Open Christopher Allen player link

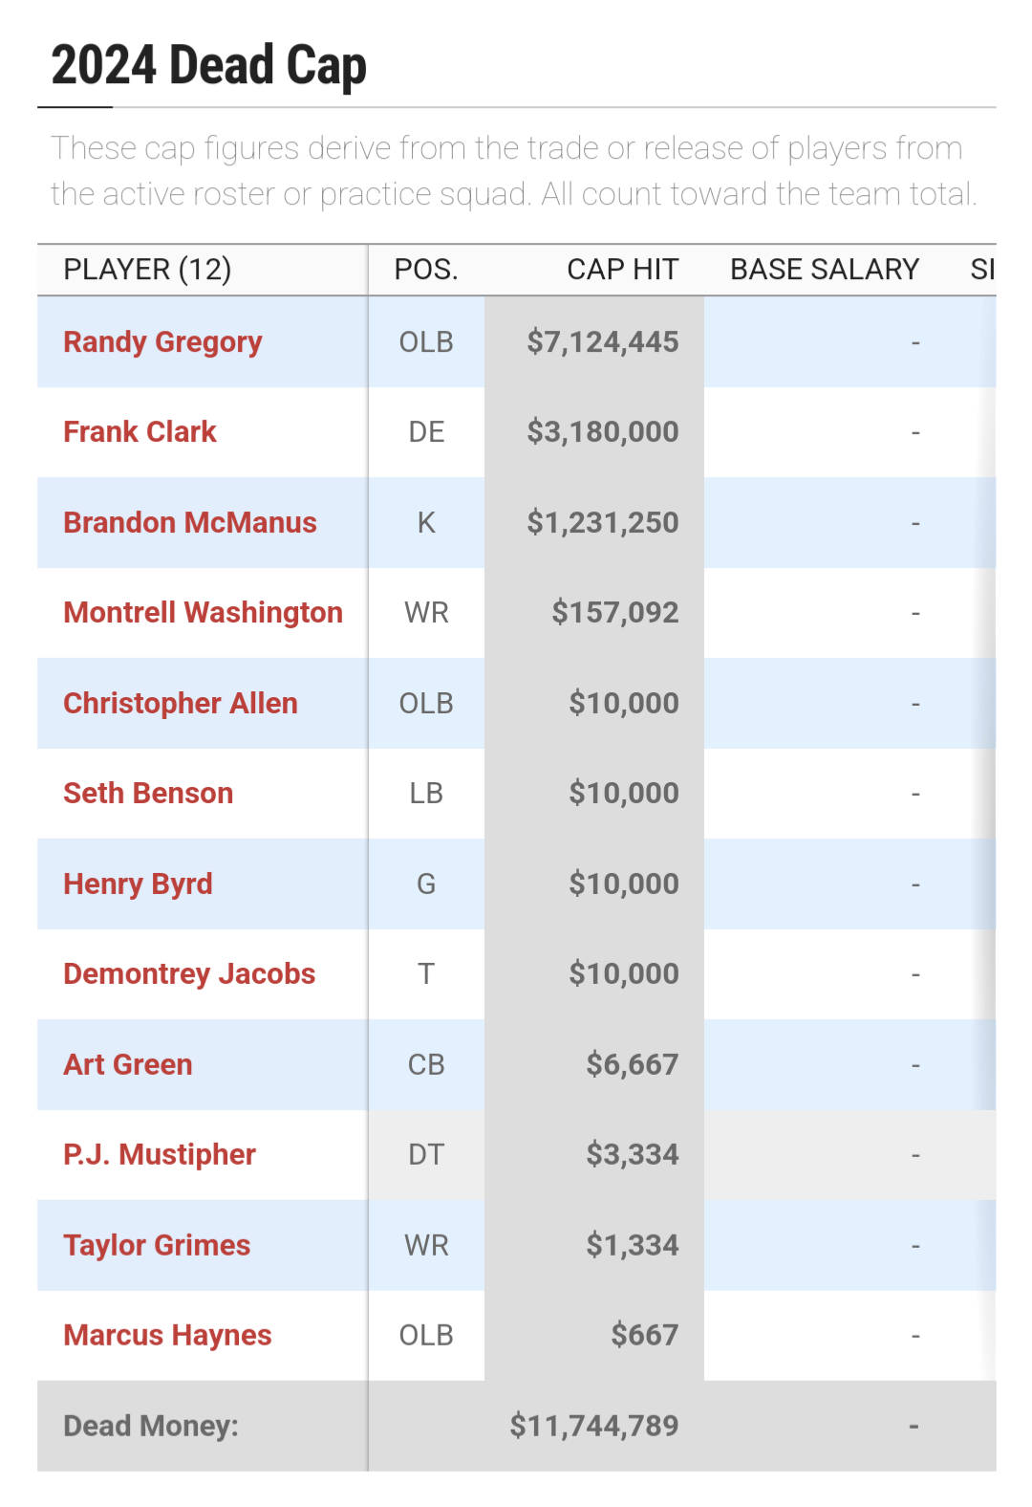pos(181,704)
